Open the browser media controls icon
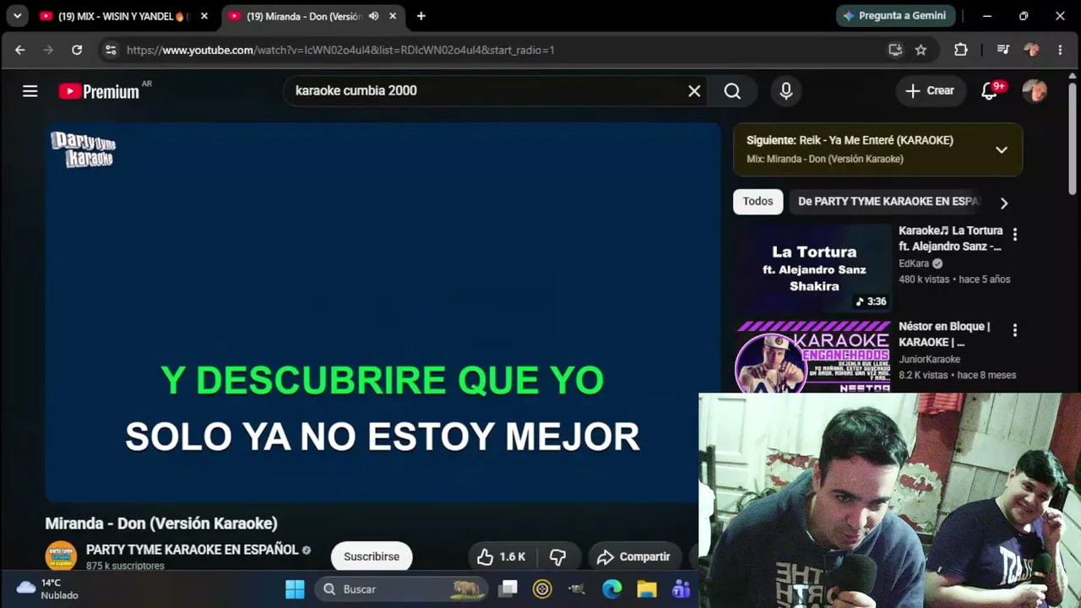Screen dimensions: 1081x608 [x=1003, y=50]
